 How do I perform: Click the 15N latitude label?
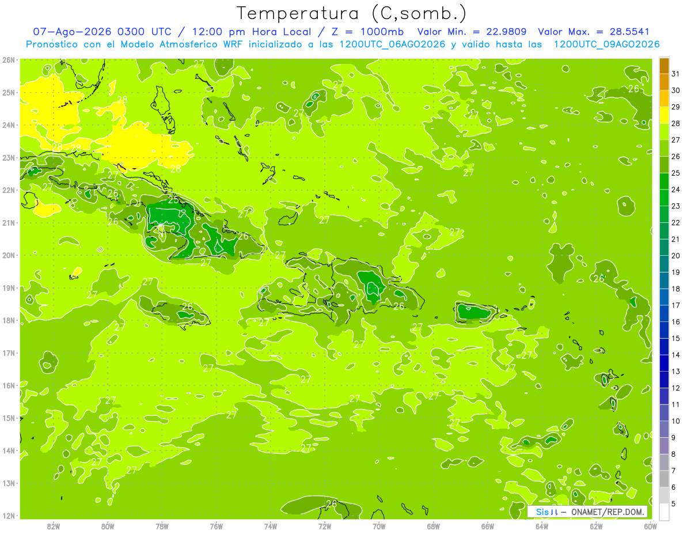pos(8,418)
